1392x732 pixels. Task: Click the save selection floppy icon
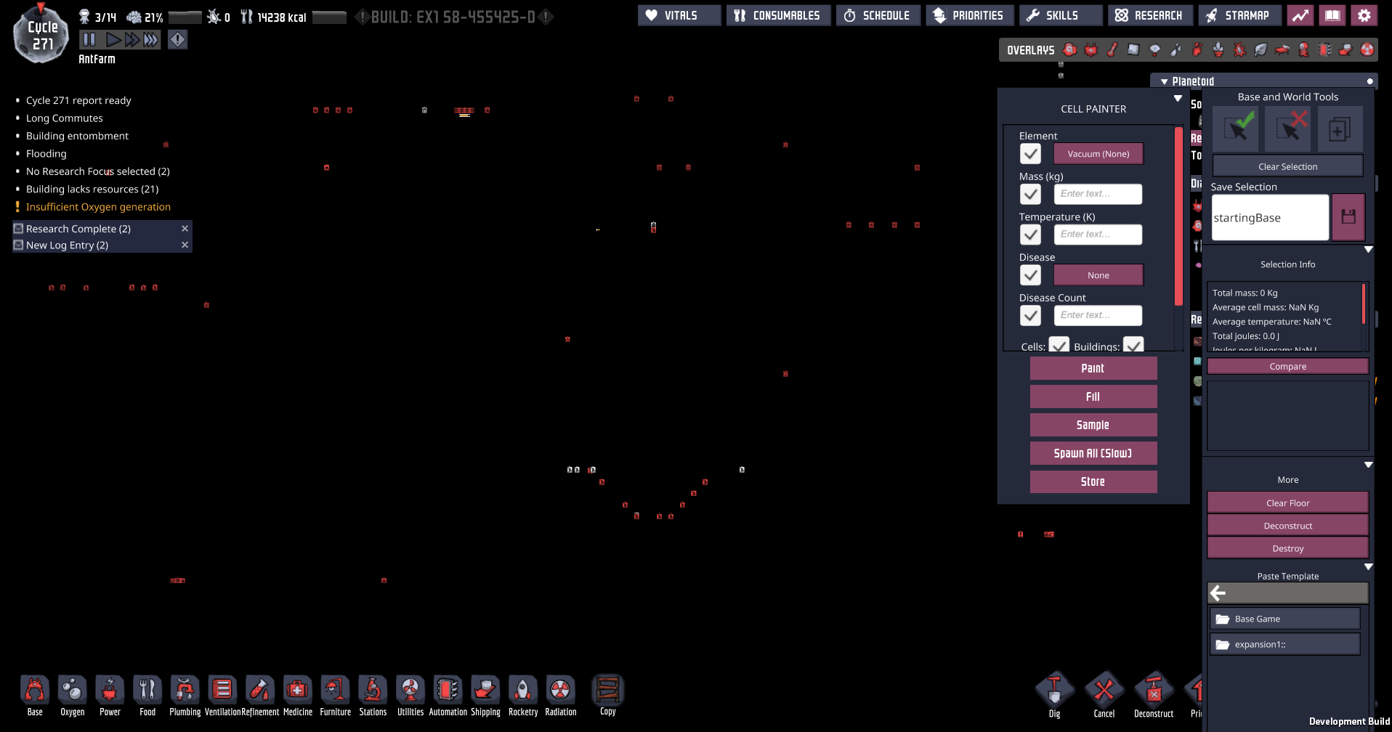[x=1348, y=216]
